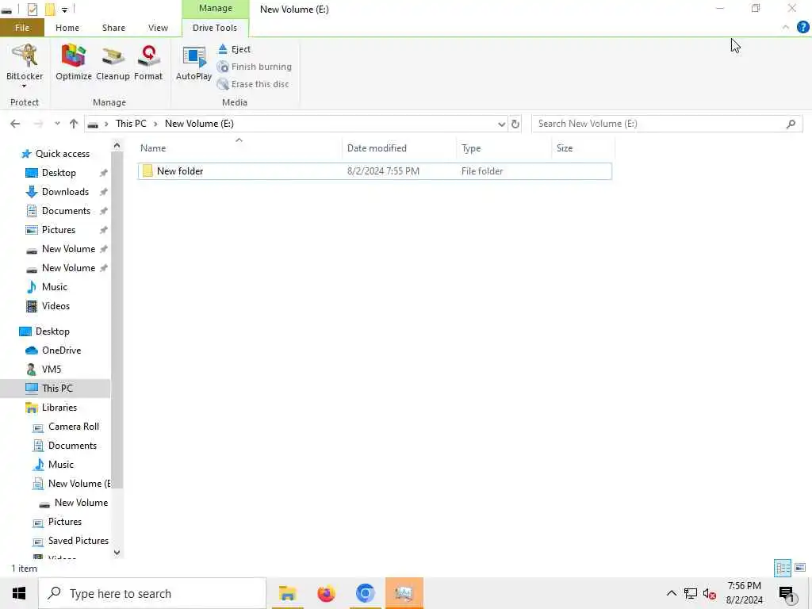The height and width of the screenshot is (609, 812).
Task: Show hidden system tray icons
Action: point(671,593)
